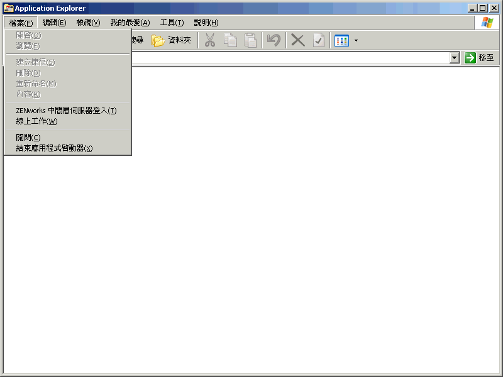The height and width of the screenshot is (377, 503).
Task: Open the 說明(H) menu
Action: point(206,23)
